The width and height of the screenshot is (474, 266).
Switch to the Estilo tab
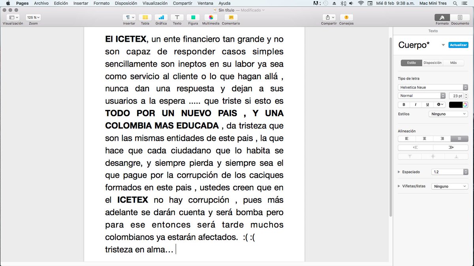click(x=412, y=63)
